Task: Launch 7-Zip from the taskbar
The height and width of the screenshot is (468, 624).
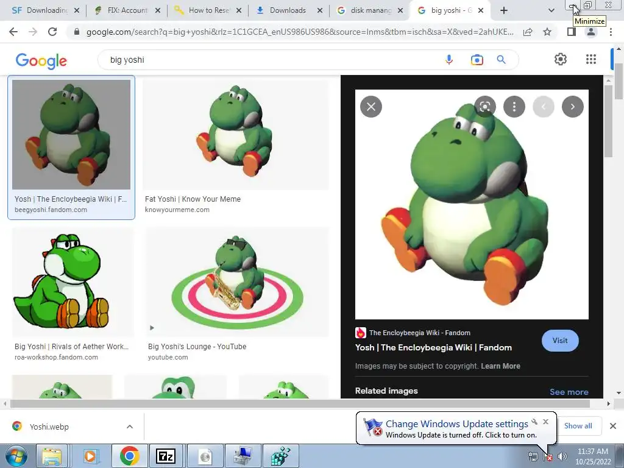Action: (166, 456)
